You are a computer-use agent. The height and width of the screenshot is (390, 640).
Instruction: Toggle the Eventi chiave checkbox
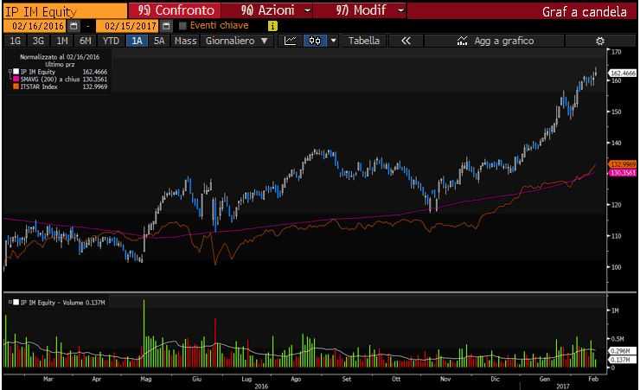click(x=182, y=26)
